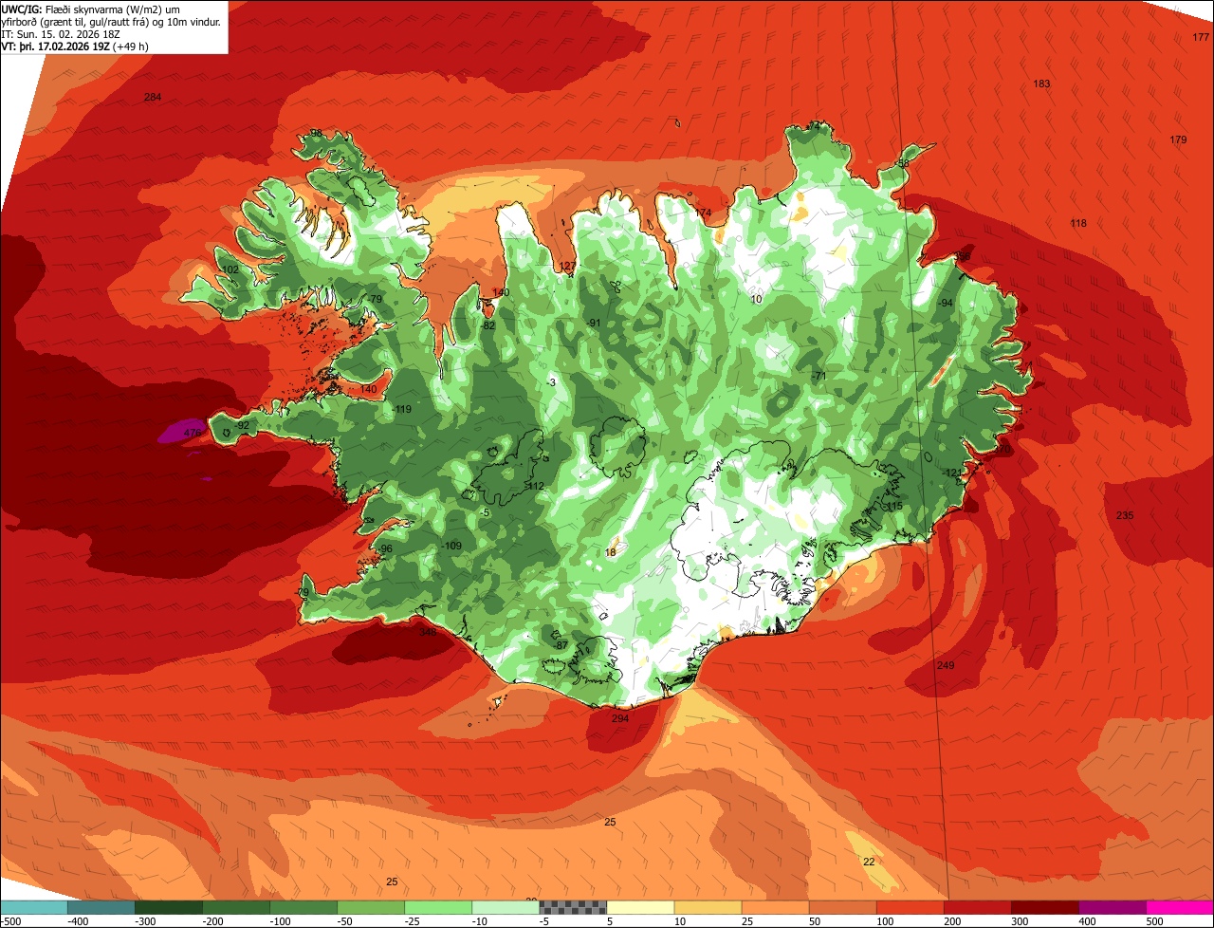Click the 183 value in the northeast ocean
This screenshot has width=1214, height=928.
[x=1041, y=84]
